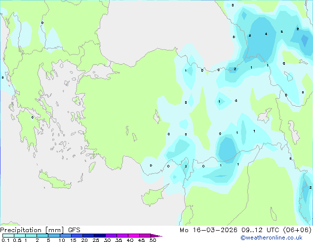Click the 0.1–0.5 mm legend swatch

(8, 236)
